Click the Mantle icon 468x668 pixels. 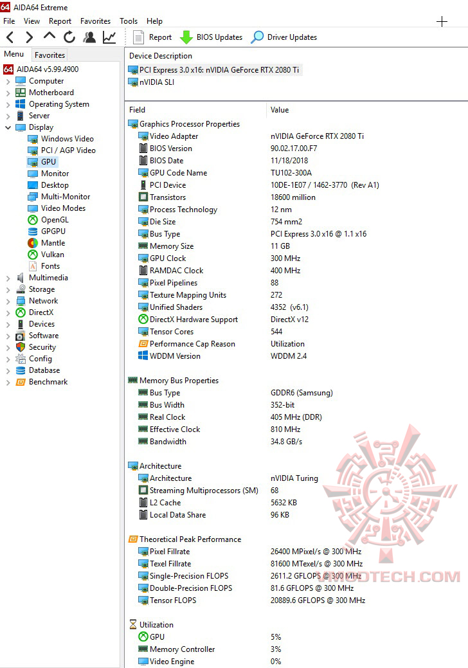point(33,243)
